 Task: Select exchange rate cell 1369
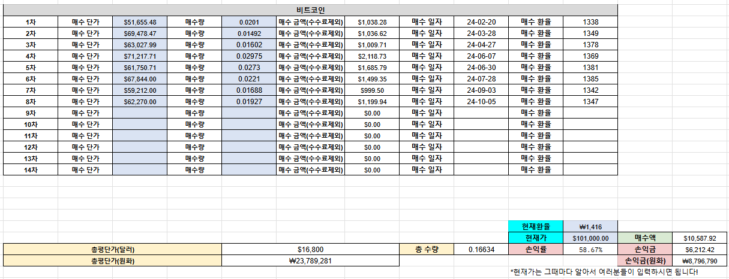pyautogui.click(x=590, y=56)
